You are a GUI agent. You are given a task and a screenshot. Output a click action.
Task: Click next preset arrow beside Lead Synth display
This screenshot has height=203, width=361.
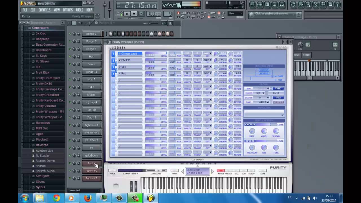coord(213,171)
